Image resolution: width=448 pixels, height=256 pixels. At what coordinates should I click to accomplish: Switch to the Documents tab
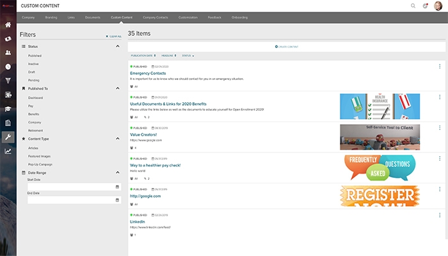coord(93,17)
